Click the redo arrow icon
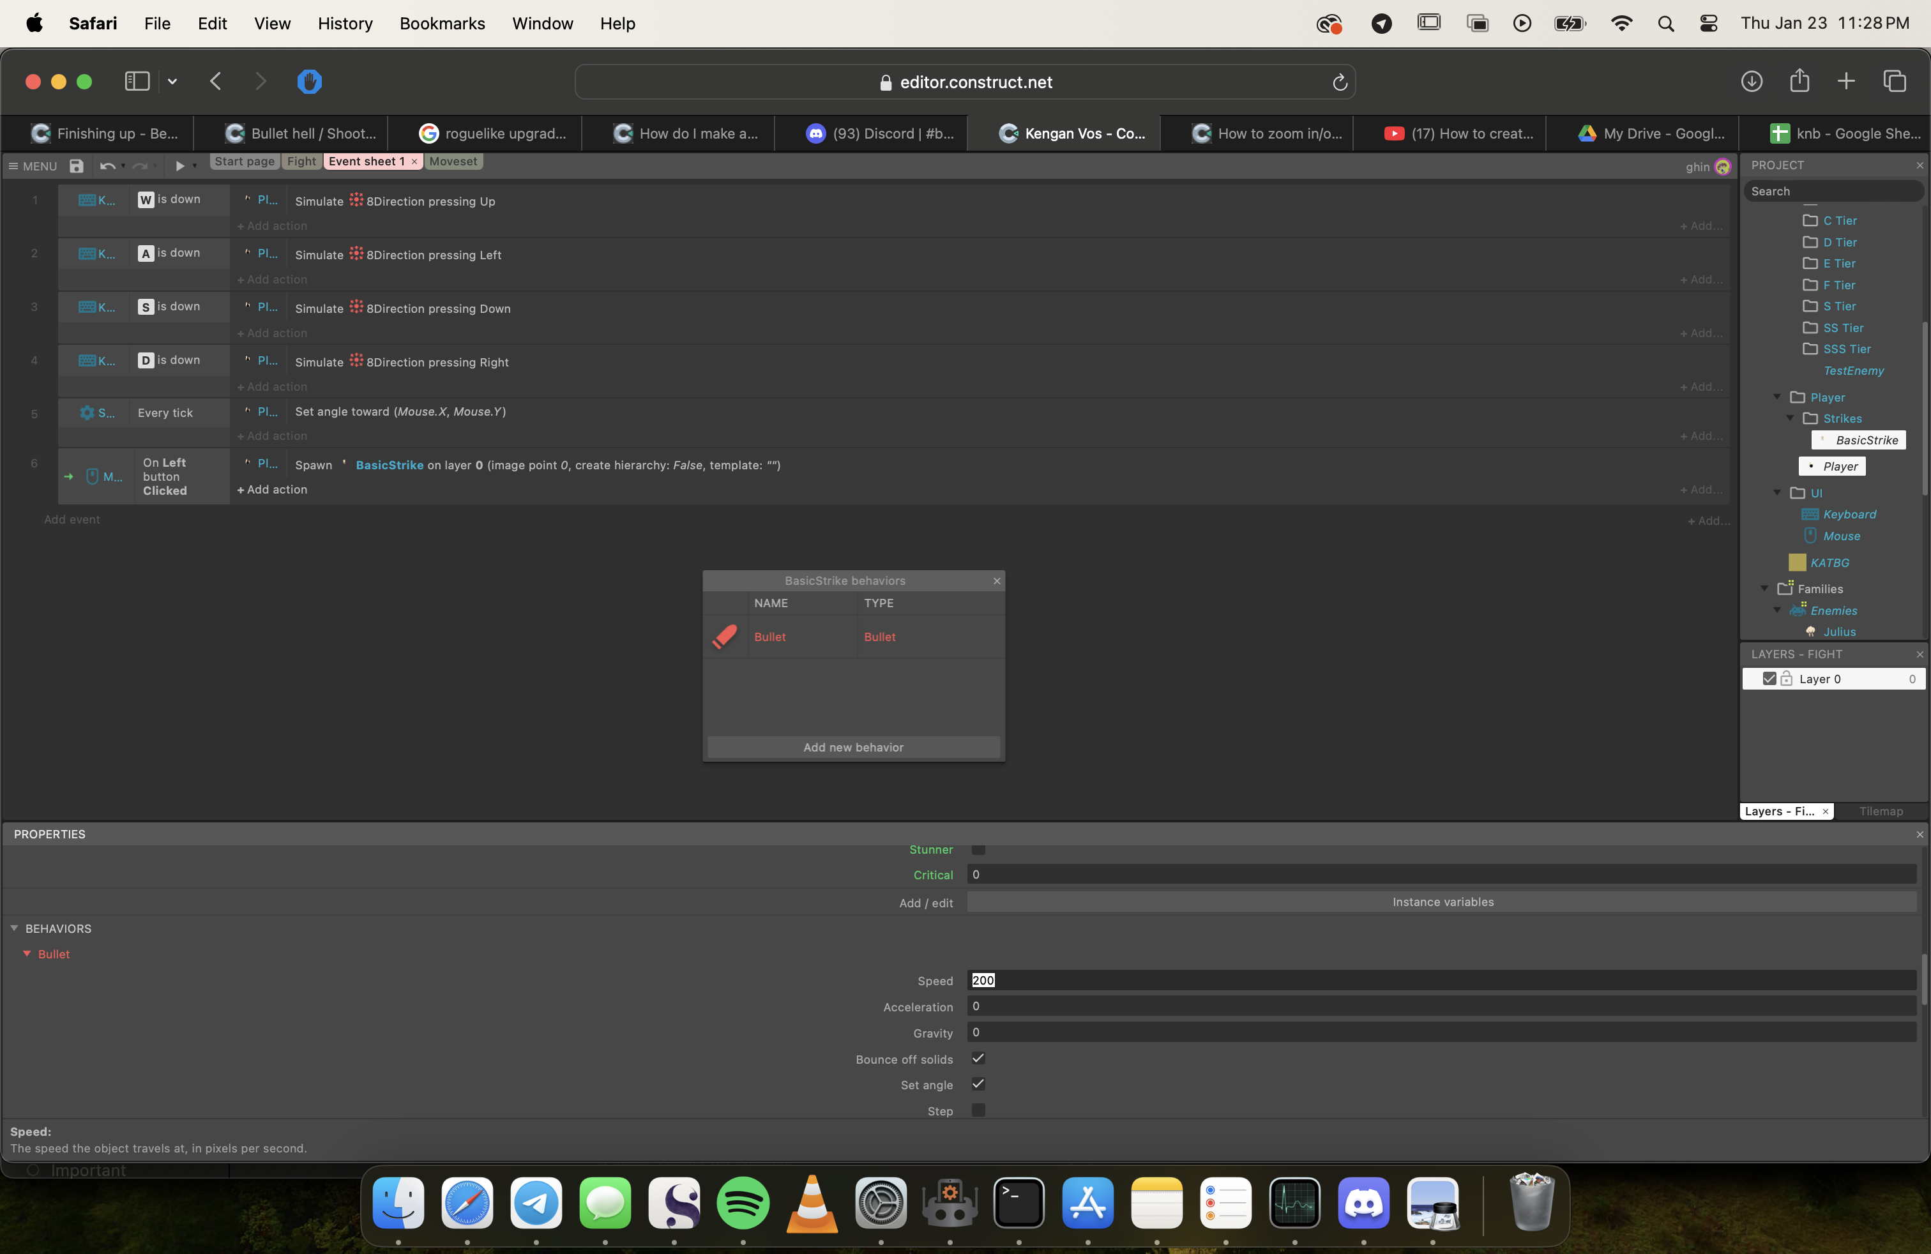This screenshot has height=1254, width=1931. pyautogui.click(x=140, y=165)
